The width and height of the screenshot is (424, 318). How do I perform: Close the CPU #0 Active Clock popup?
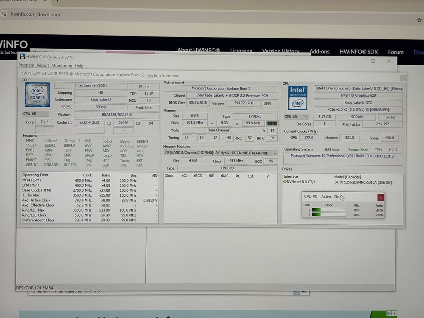380,198
